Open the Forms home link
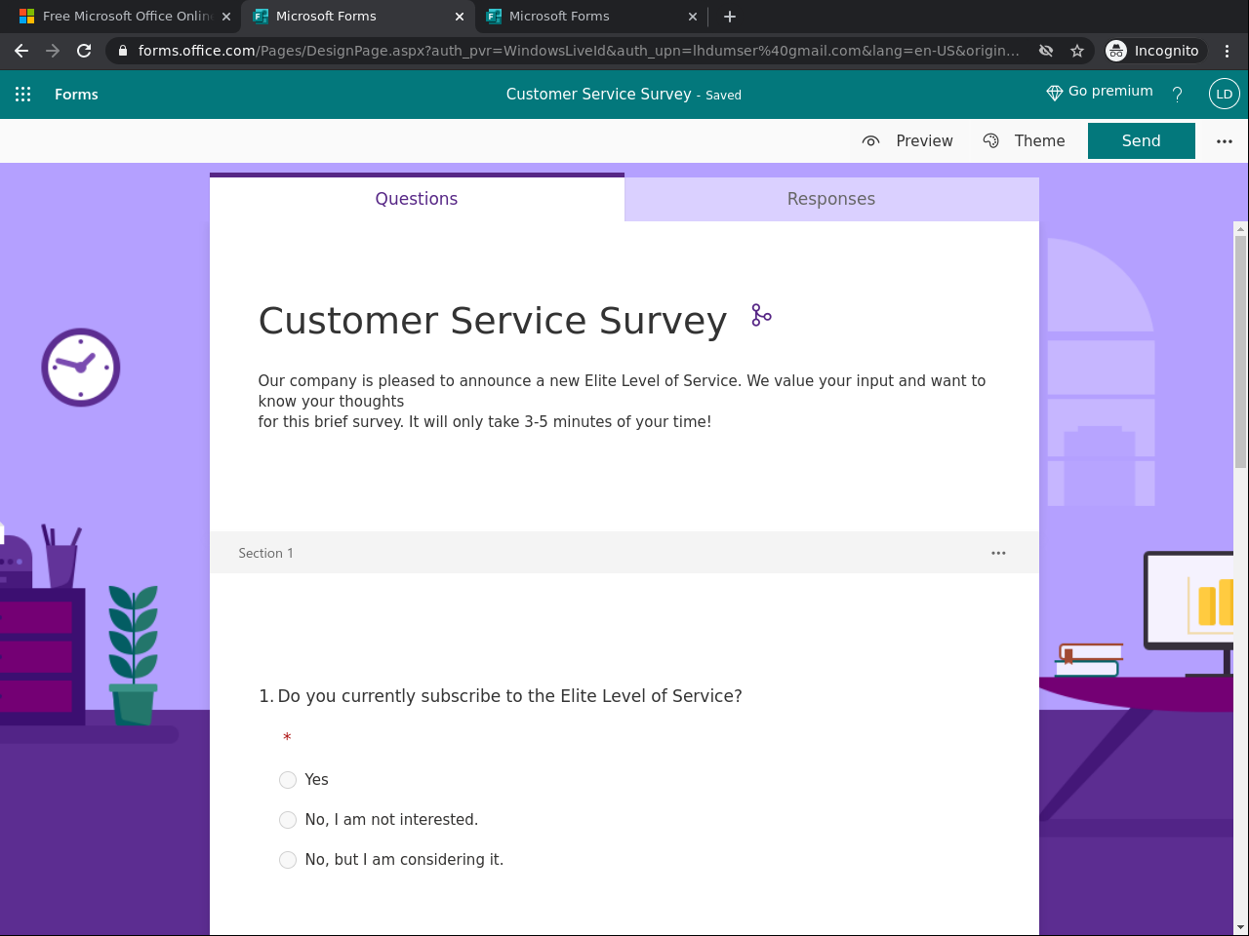 point(76,95)
